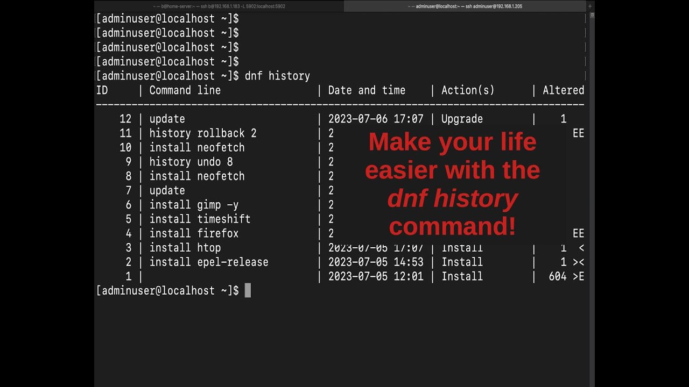Click the ID number '3'
The height and width of the screenshot is (387, 689).
coord(128,248)
